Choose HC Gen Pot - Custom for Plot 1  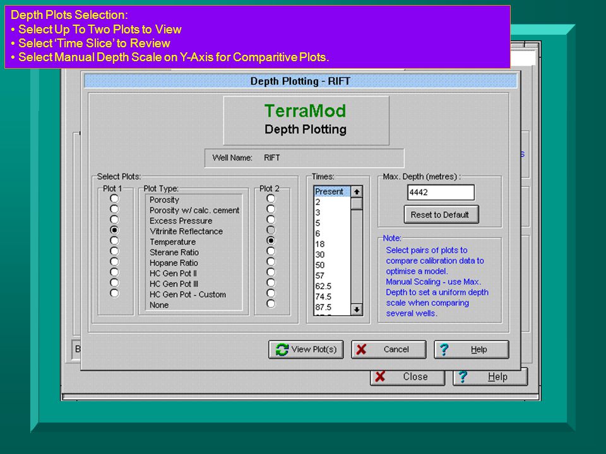[114, 293]
